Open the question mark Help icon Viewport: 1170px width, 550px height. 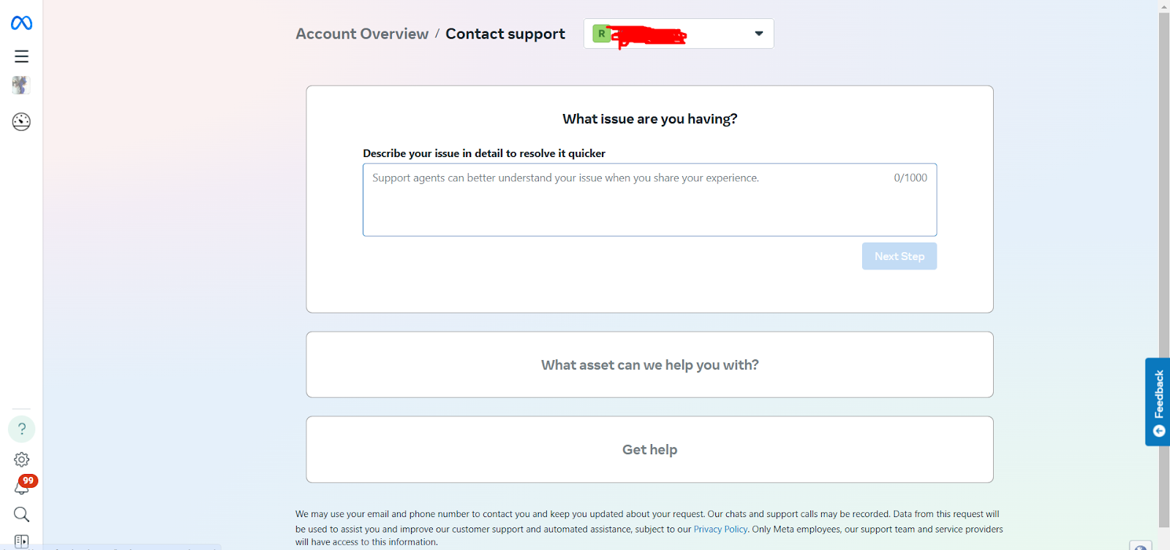coord(22,429)
